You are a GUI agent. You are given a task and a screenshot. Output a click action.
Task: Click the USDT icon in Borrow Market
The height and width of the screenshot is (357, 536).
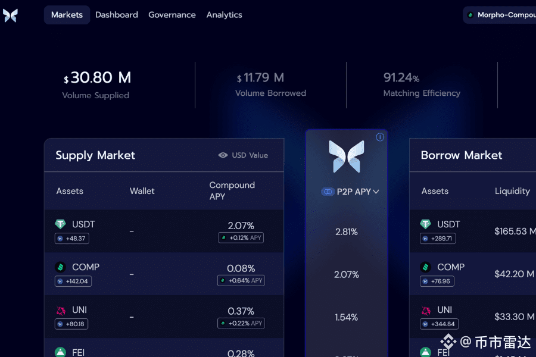coord(426,224)
